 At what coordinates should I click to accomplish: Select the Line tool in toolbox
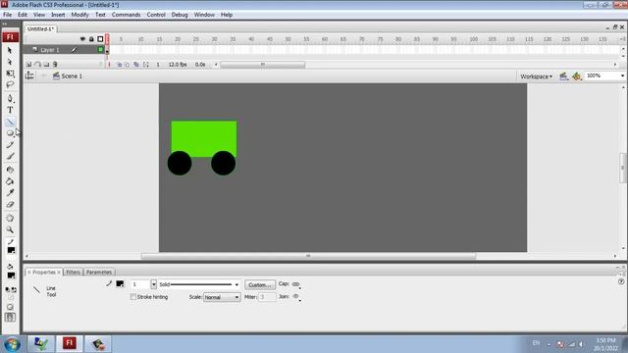10,122
